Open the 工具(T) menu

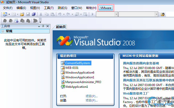(49, 8)
